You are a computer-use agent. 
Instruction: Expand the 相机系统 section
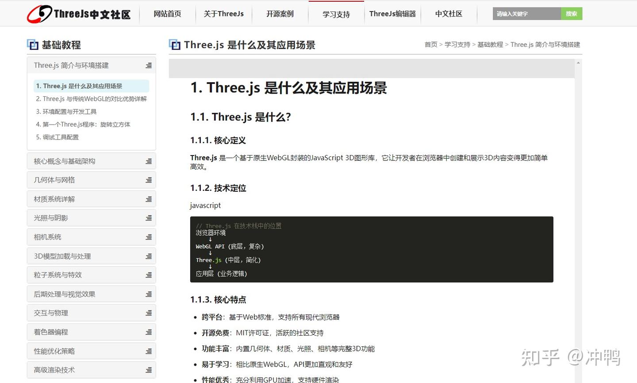coord(92,237)
